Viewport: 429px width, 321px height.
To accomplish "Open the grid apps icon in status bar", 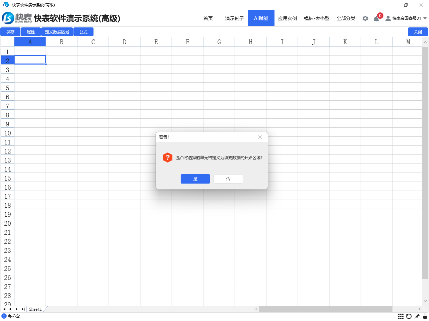I will (x=401, y=316).
